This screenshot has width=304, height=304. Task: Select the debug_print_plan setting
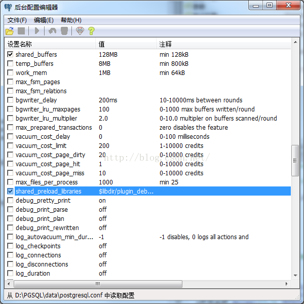40,219
